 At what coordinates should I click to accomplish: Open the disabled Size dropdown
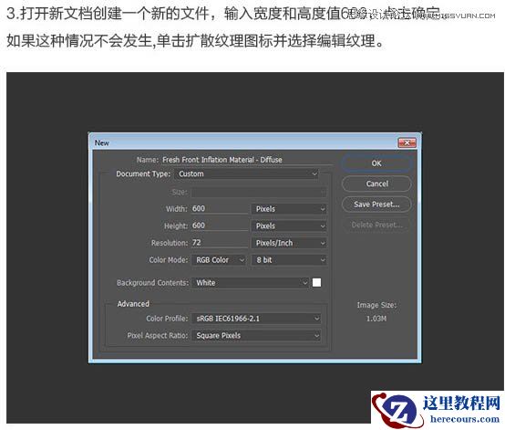point(259,193)
